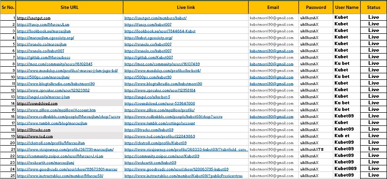Open the fancy.com/kubet007 live link

click(x=148, y=24)
